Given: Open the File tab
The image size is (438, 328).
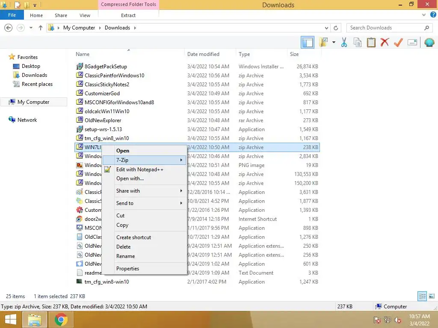Looking at the screenshot, I should pyautogui.click(x=12, y=15).
